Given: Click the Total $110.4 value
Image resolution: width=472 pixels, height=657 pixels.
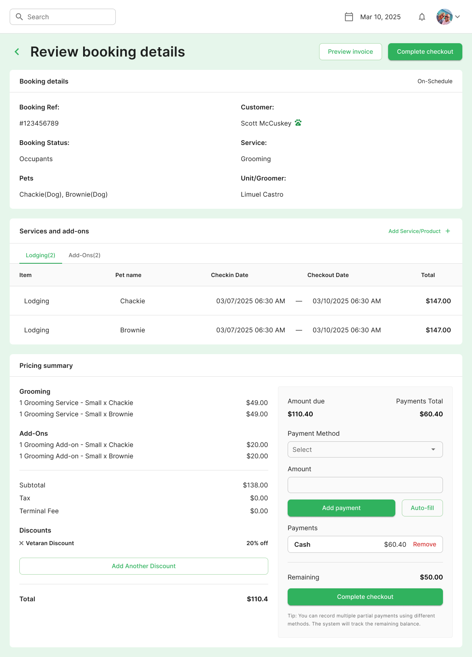Looking at the screenshot, I should (x=257, y=599).
